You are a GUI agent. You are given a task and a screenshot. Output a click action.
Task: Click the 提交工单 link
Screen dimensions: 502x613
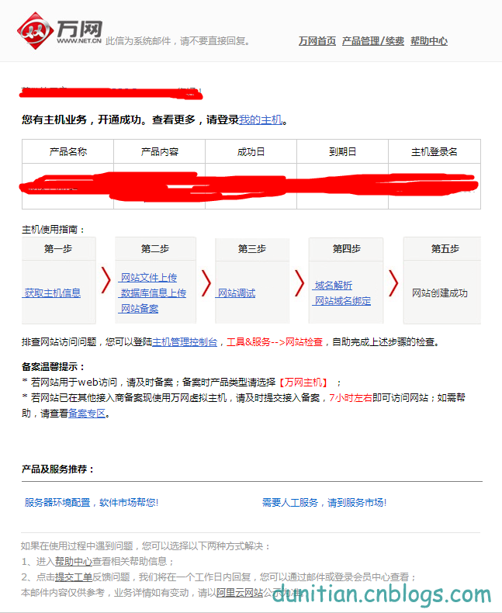click(74, 577)
